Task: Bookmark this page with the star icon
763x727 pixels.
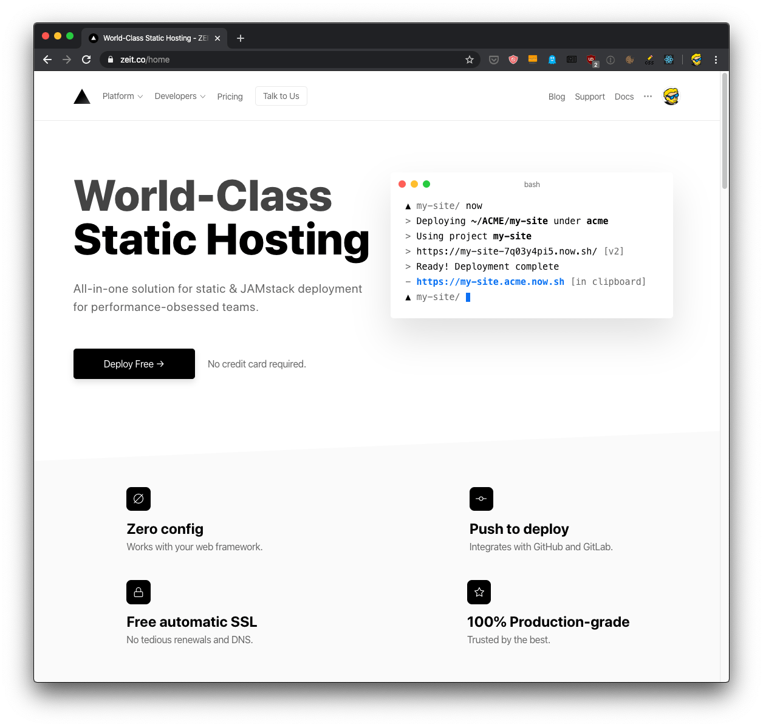Action: pyautogui.click(x=469, y=60)
